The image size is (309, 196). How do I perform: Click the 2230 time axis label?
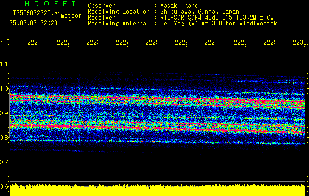tap(300, 43)
